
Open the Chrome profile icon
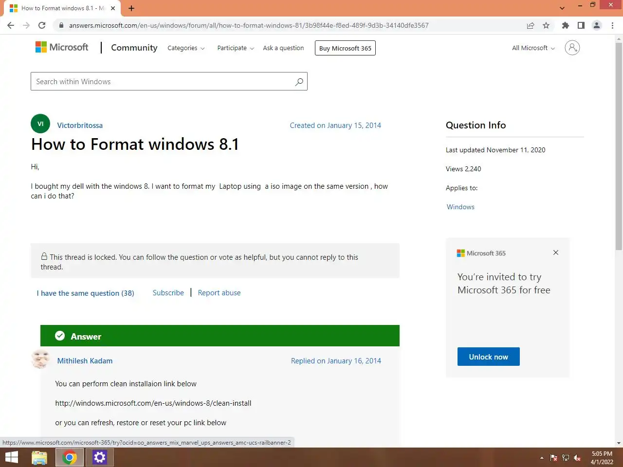pyautogui.click(x=597, y=25)
